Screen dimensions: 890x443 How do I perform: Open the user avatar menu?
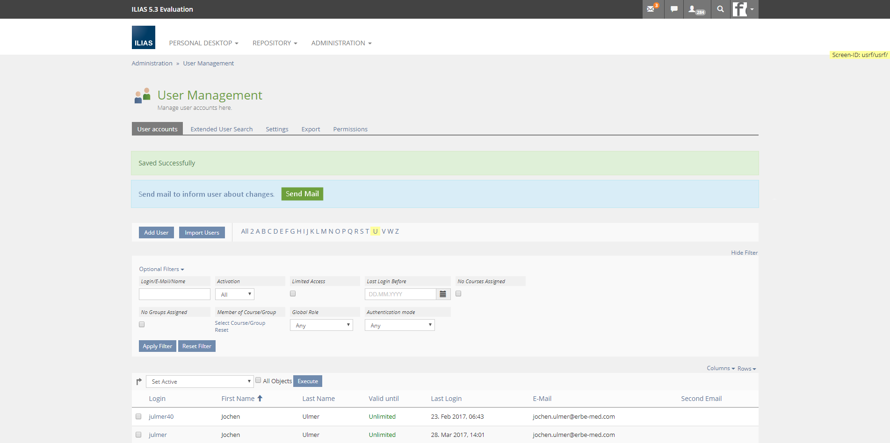click(x=744, y=9)
